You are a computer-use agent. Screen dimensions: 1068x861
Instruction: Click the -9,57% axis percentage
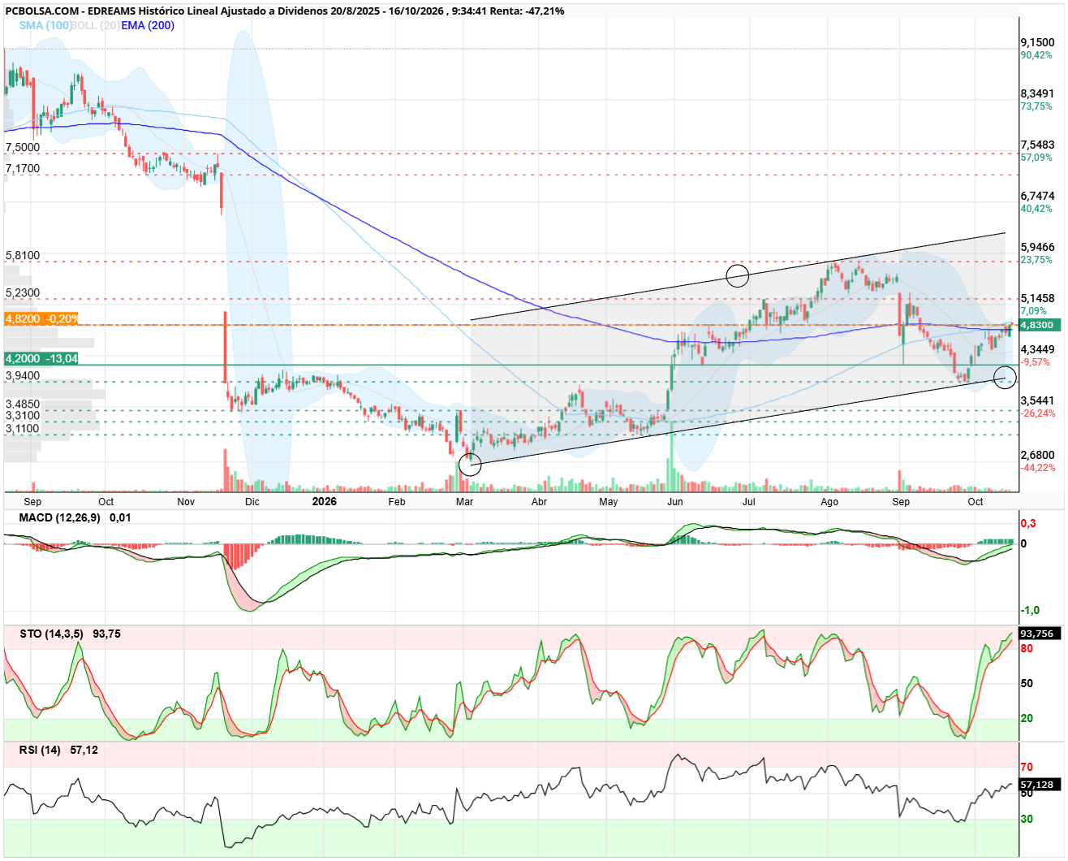tap(1036, 362)
